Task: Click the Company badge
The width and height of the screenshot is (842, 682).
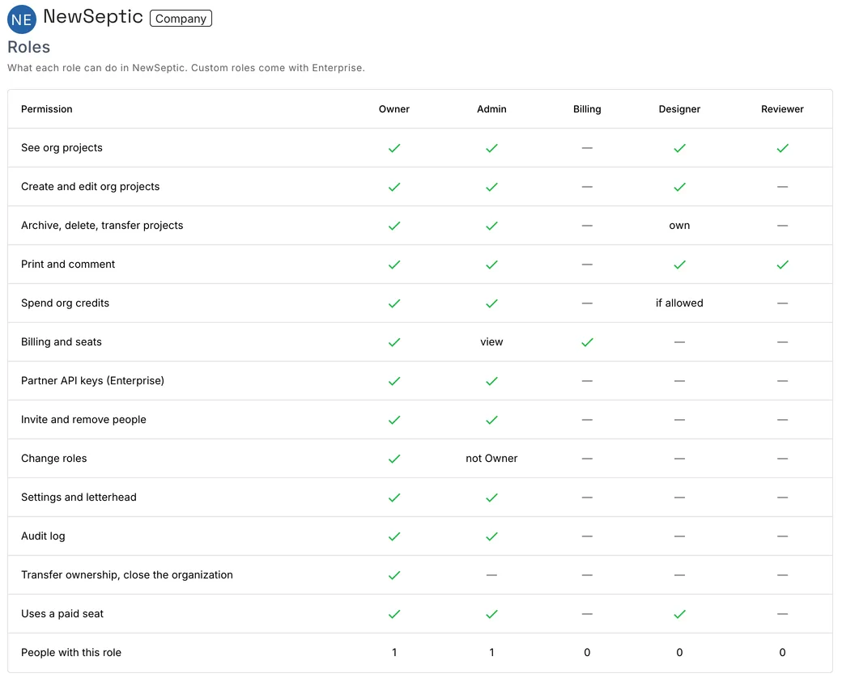Action: (x=181, y=19)
